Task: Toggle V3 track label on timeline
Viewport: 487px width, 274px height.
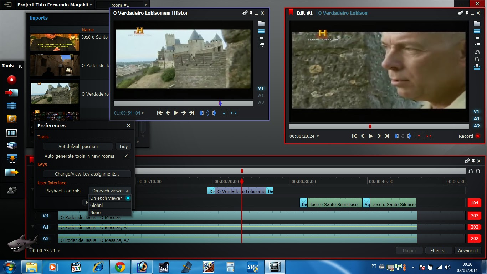Action: pyautogui.click(x=46, y=215)
